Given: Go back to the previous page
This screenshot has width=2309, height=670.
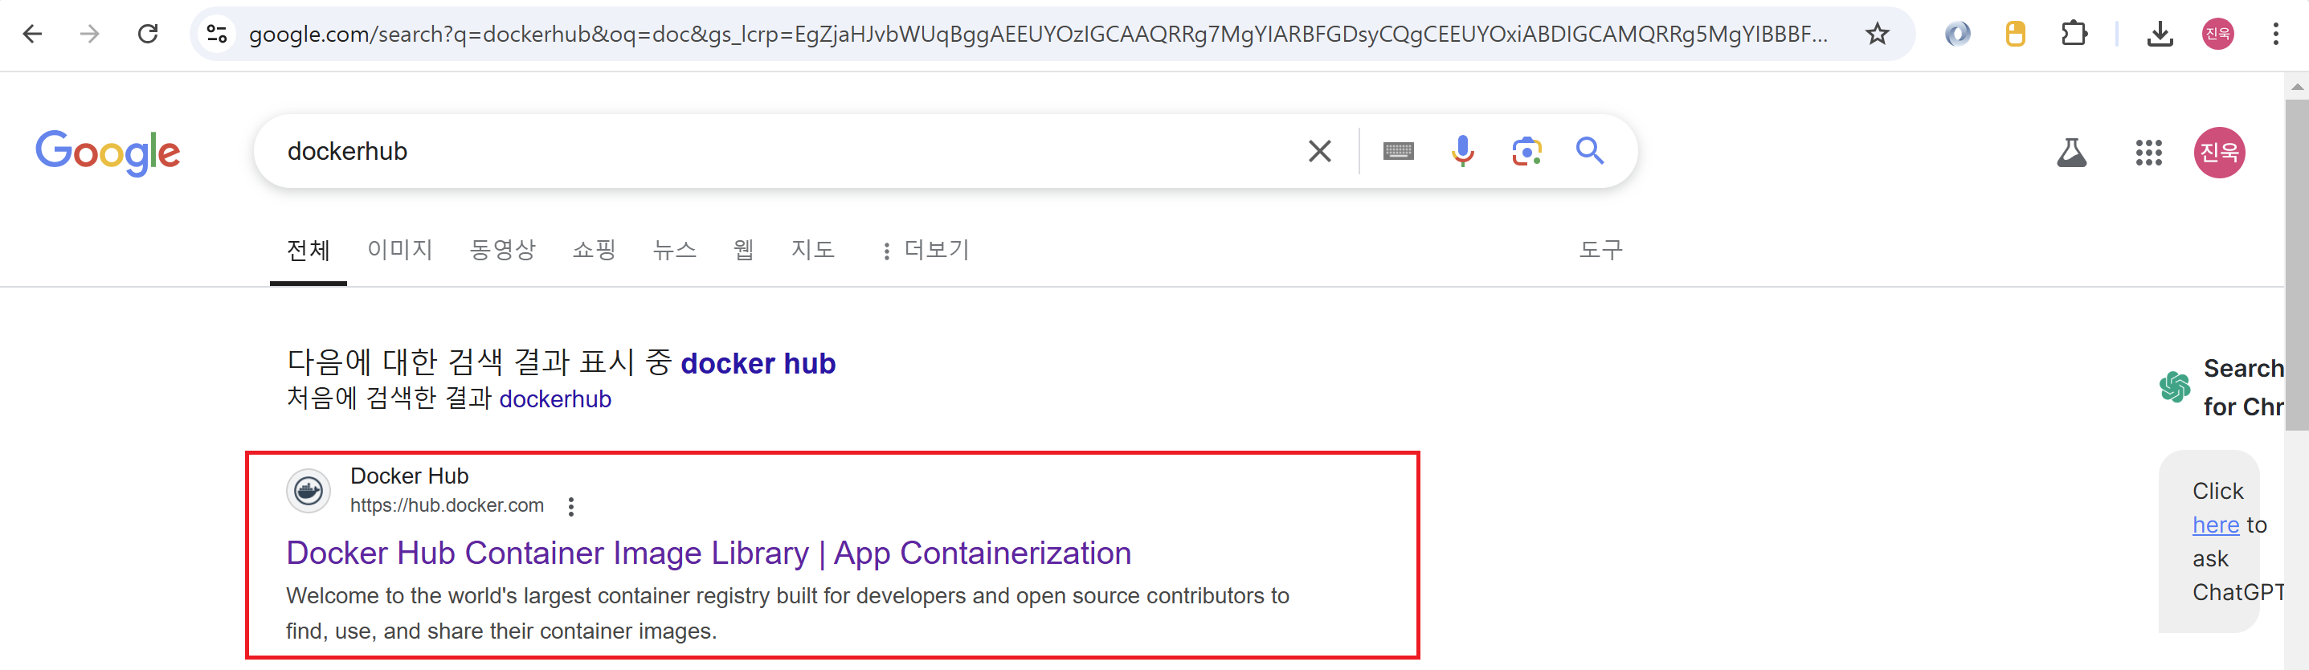Looking at the screenshot, I should pos(32,34).
